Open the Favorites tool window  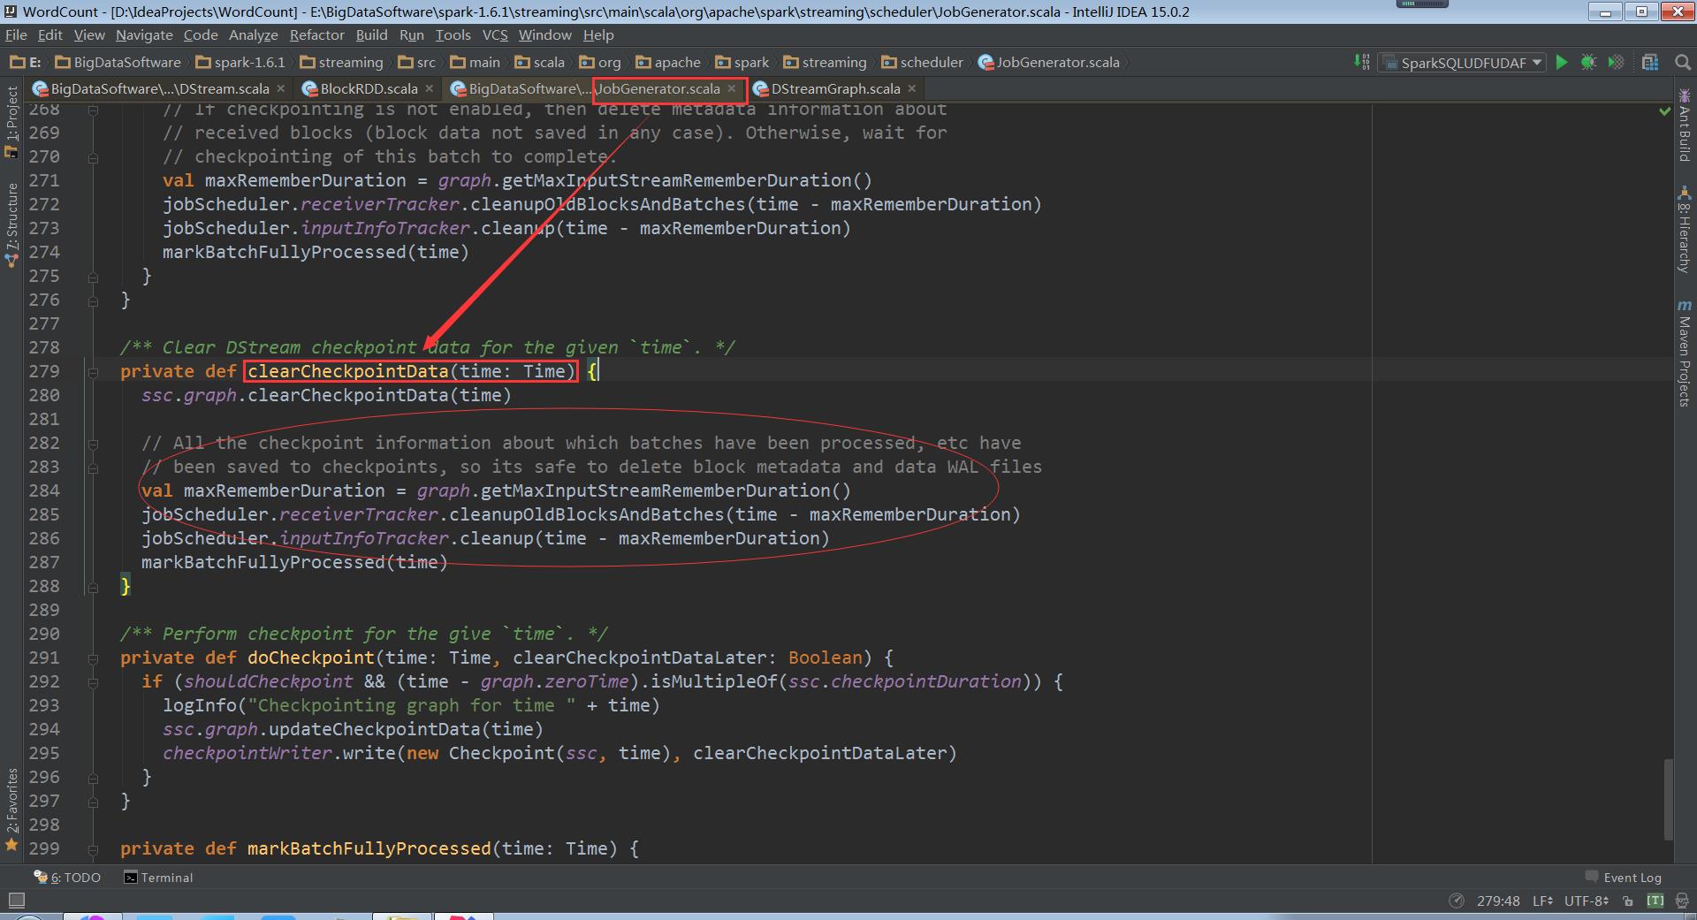coord(11,809)
